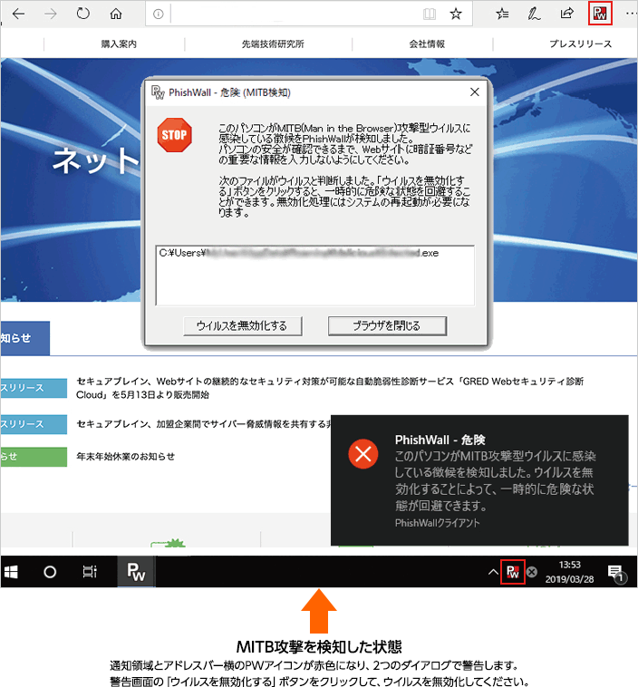This screenshot has height=687, width=638.
Task: Reload the page with refresh icon
Action: 82,14
